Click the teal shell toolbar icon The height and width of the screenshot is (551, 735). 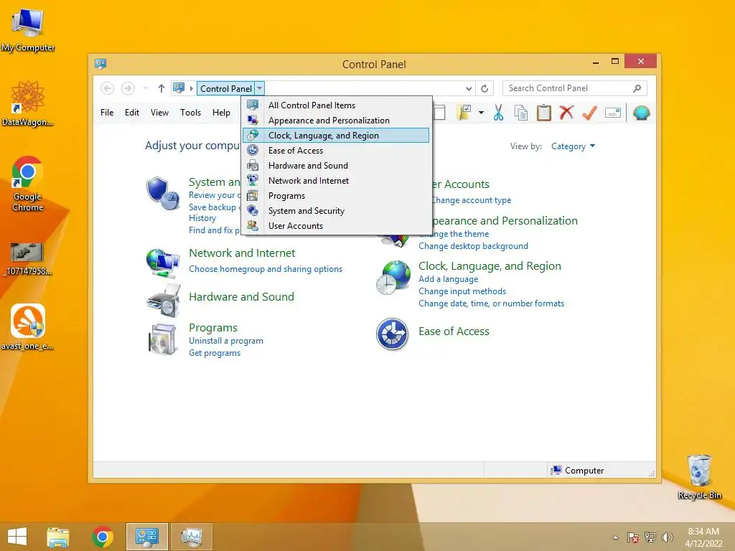coord(641,113)
